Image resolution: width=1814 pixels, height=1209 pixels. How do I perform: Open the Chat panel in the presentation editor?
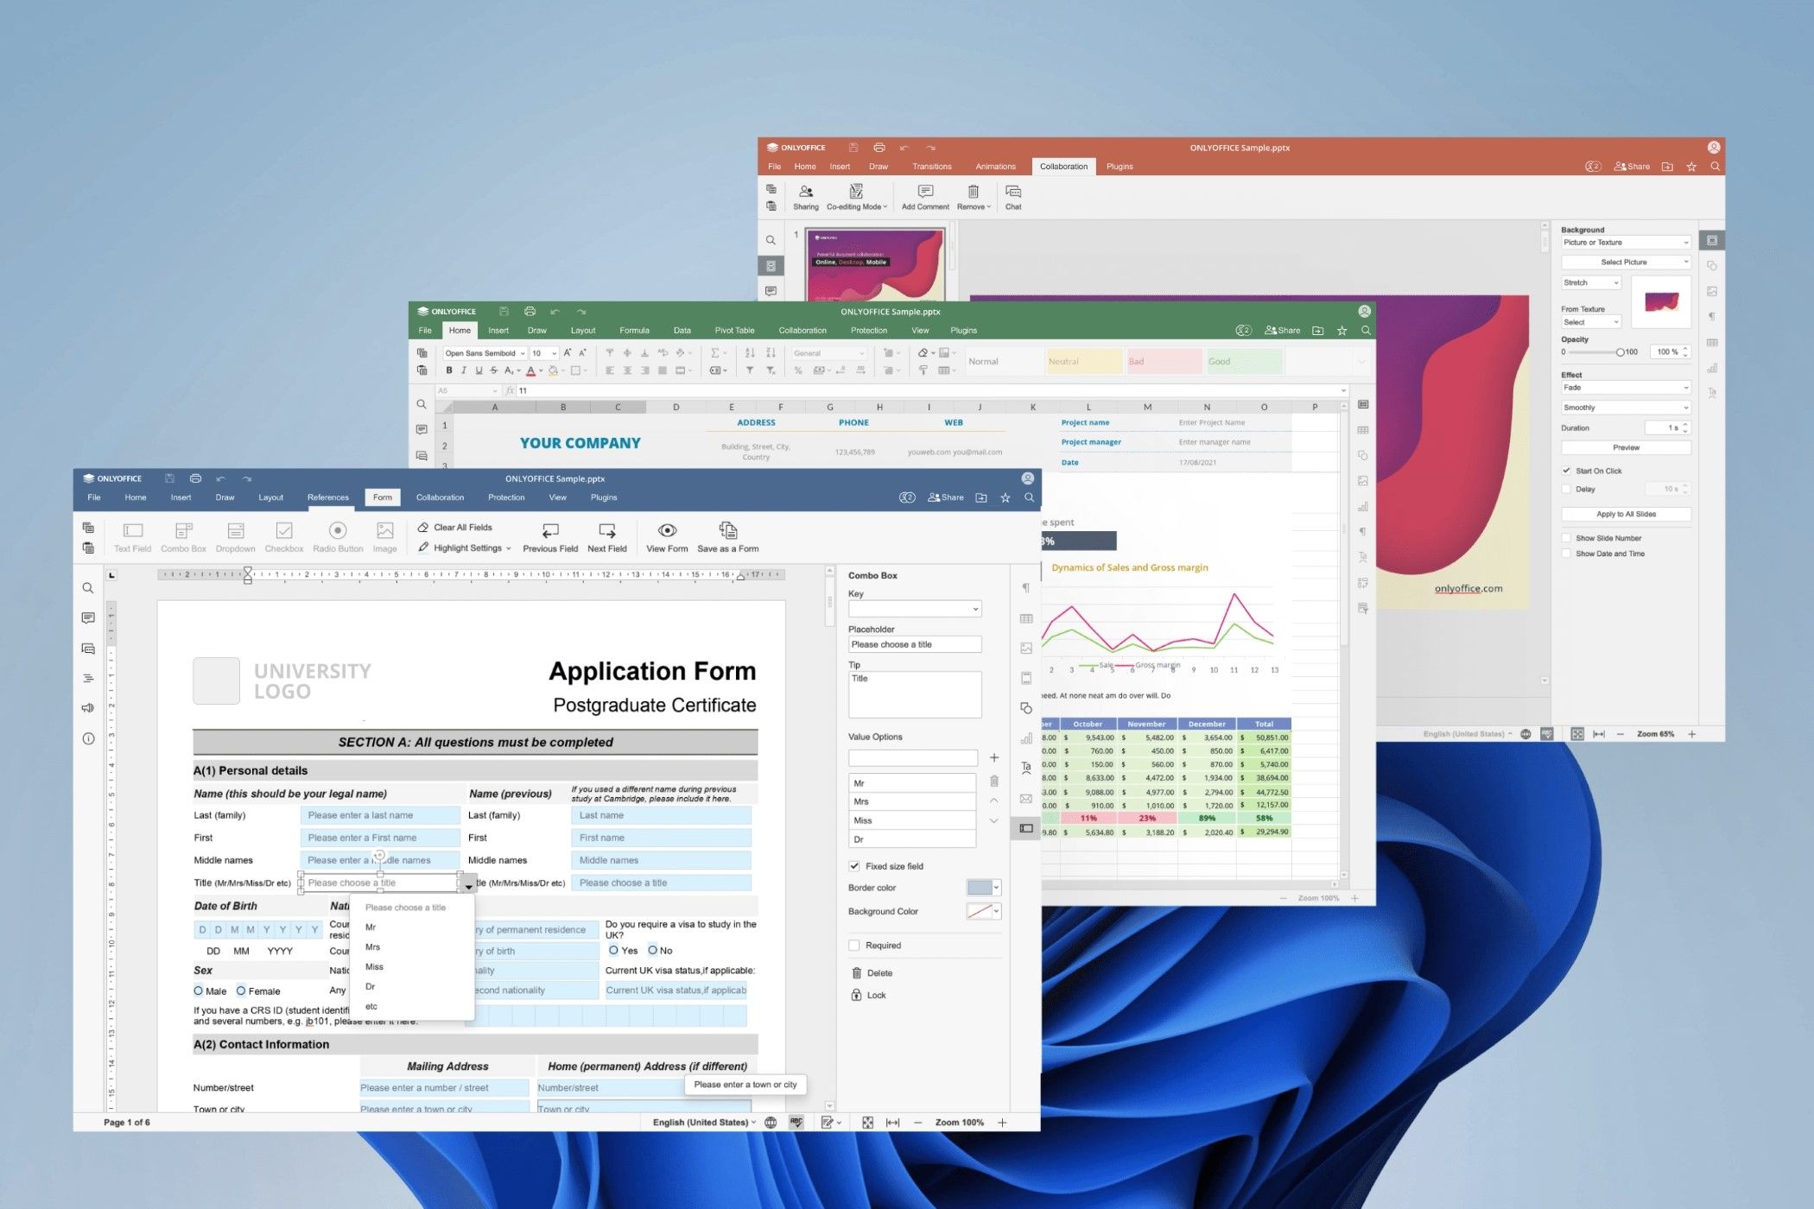1013,197
